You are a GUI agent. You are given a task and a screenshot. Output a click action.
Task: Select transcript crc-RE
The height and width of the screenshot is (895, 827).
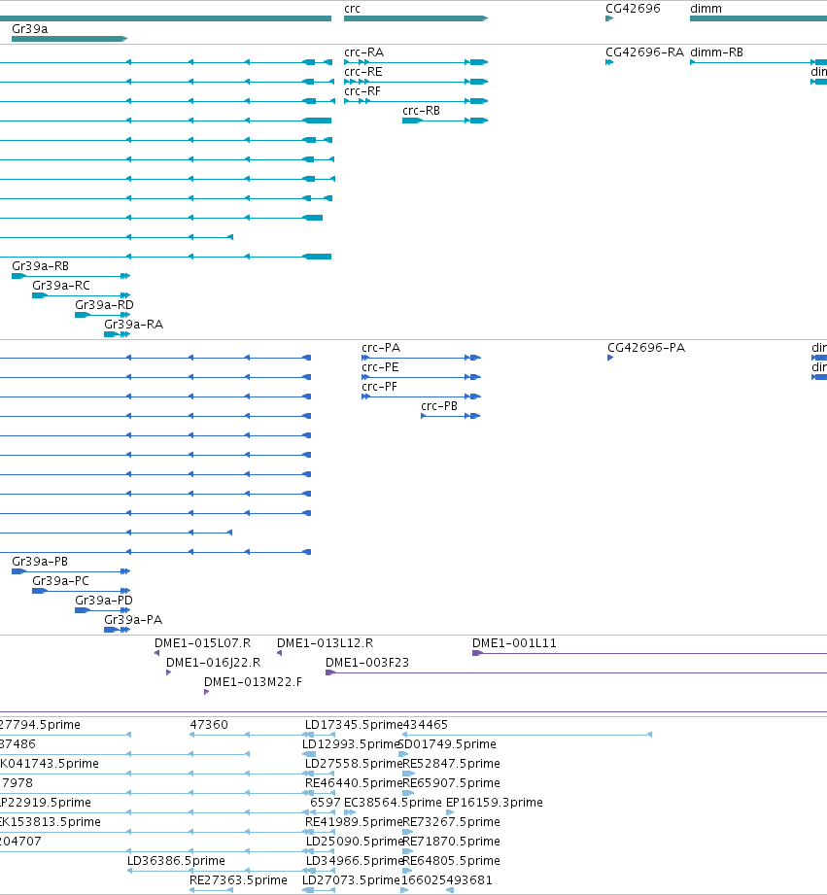(x=416, y=82)
